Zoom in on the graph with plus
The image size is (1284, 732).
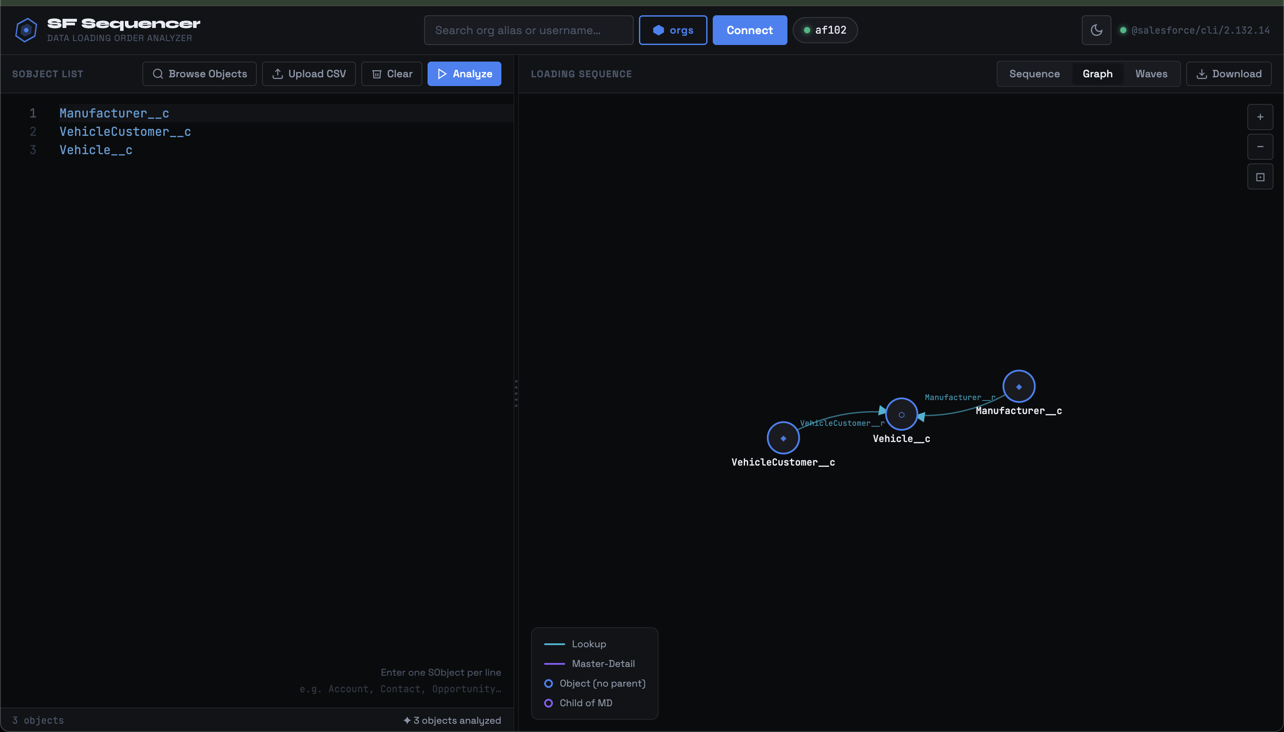(1260, 117)
